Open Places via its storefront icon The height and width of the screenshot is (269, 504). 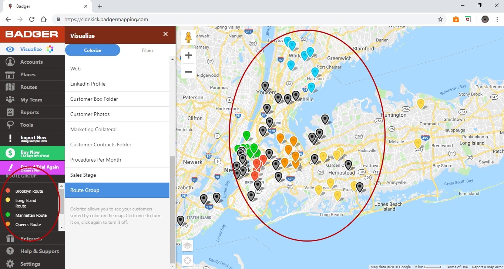[10, 74]
